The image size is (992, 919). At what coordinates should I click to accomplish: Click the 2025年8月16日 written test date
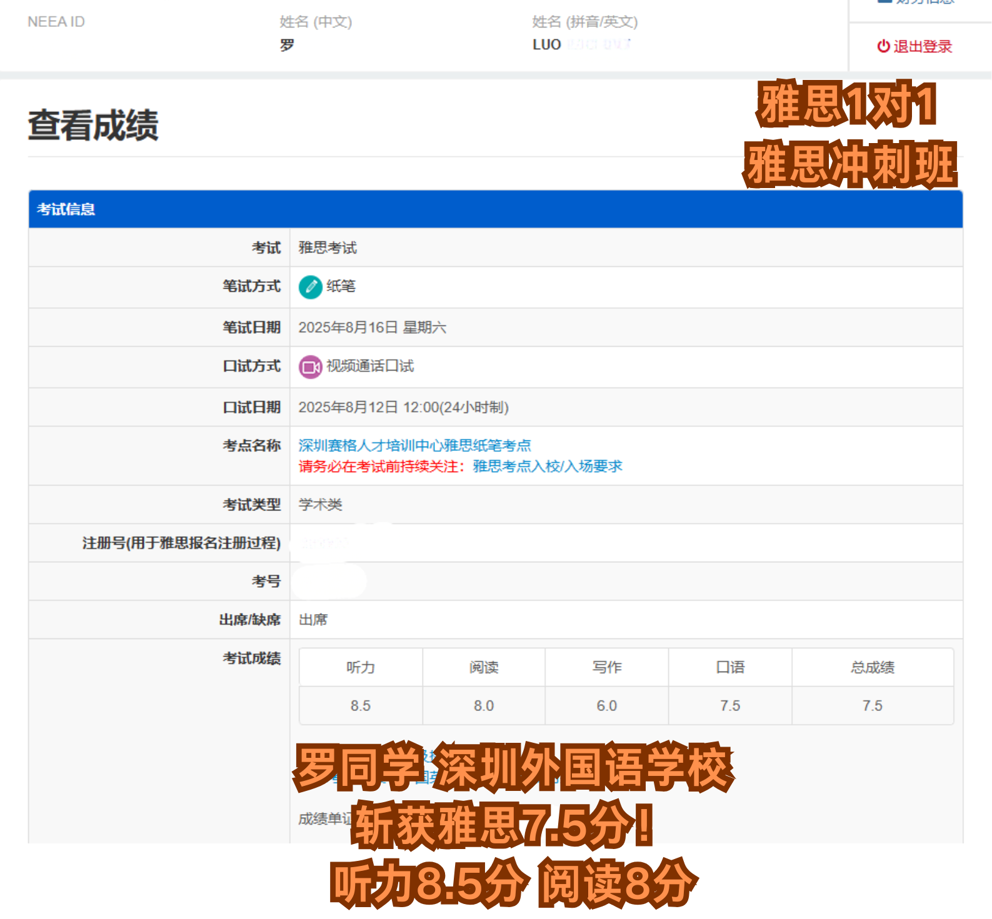[372, 327]
